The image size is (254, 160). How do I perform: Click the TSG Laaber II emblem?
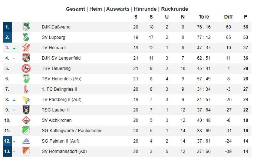(x=26, y=110)
